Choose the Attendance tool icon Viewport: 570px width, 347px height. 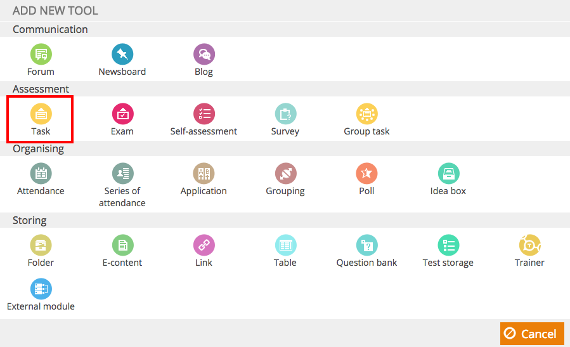click(41, 174)
